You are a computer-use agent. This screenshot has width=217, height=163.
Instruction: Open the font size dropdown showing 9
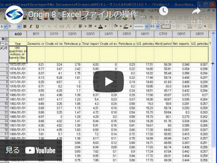14,26
